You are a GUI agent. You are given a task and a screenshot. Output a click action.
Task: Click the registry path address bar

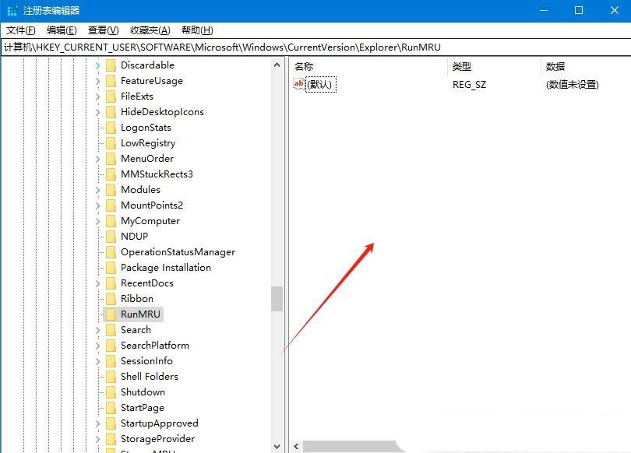pos(312,47)
